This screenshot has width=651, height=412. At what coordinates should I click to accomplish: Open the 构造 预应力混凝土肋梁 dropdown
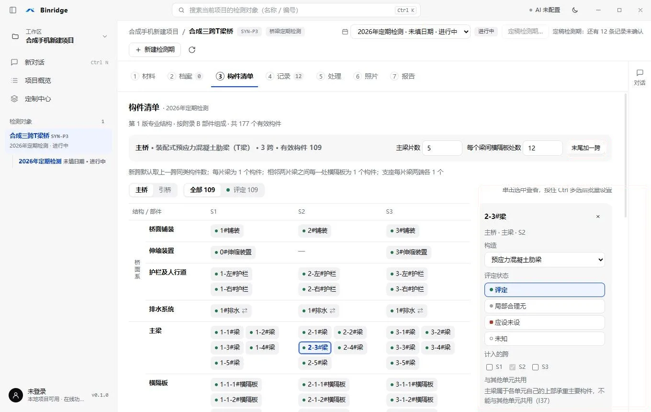click(x=545, y=260)
